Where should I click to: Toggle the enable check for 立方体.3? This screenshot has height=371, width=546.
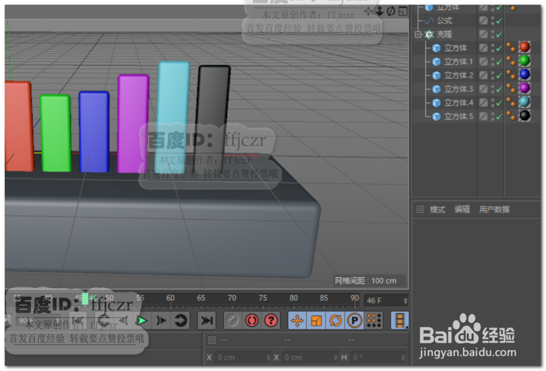pyautogui.click(x=499, y=90)
